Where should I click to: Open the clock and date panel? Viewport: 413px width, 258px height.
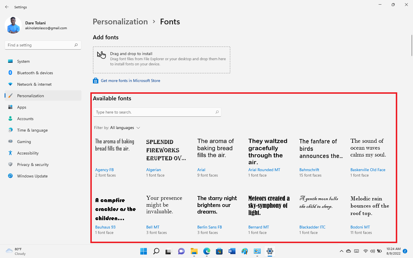pyautogui.click(x=393, y=251)
